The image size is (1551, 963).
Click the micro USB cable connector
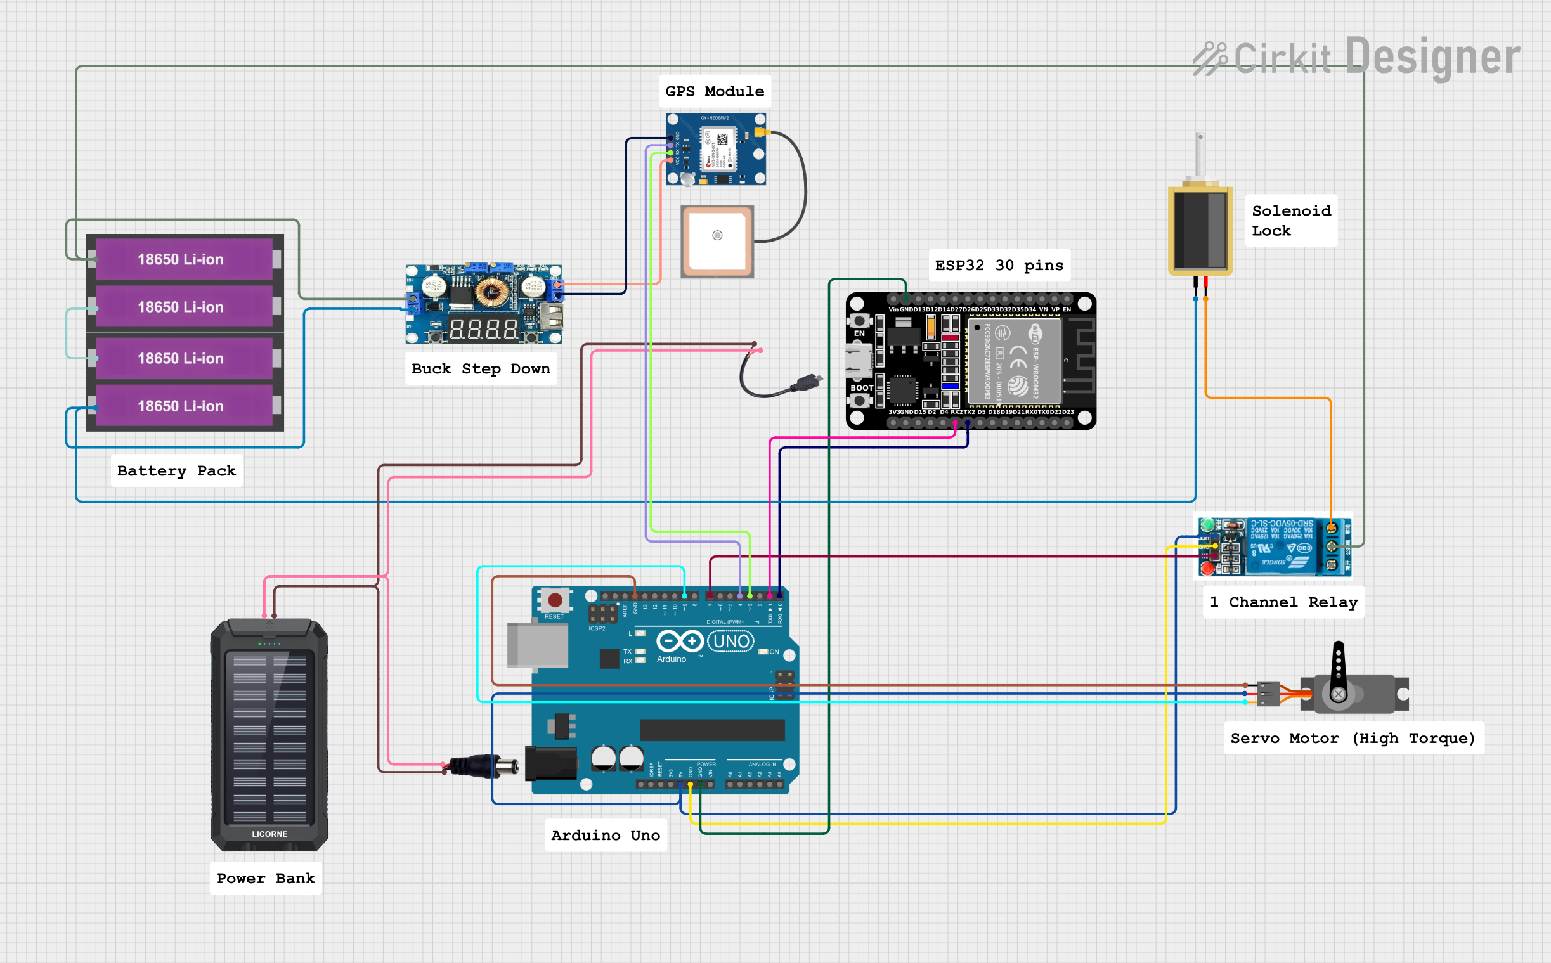tap(807, 382)
